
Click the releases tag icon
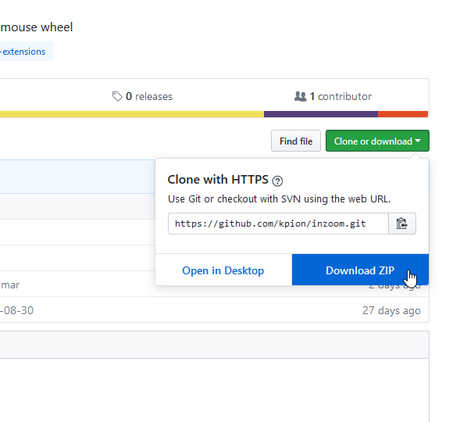click(117, 96)
